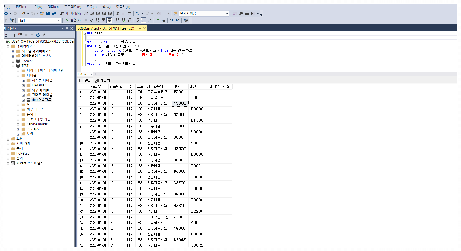The image size is (461, 251).
Task: Toggle Include Client Statistics
Action: pos(129,20)
